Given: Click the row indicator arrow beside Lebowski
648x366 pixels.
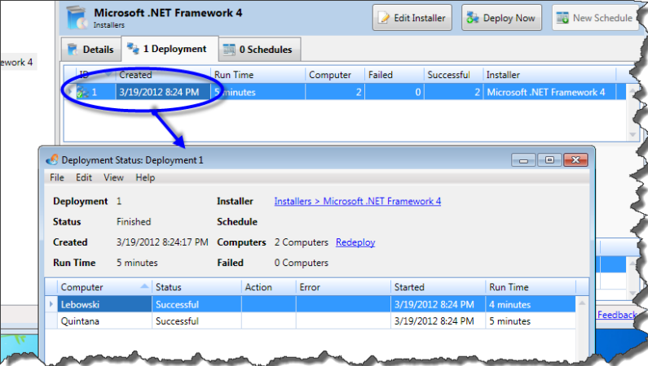Looking at the screenshot, I should (51, 304).
